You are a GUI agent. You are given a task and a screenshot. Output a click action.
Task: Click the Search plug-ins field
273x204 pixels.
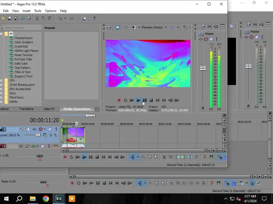tap(21, 28)
